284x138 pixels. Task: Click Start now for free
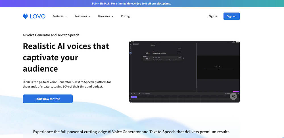48,99
